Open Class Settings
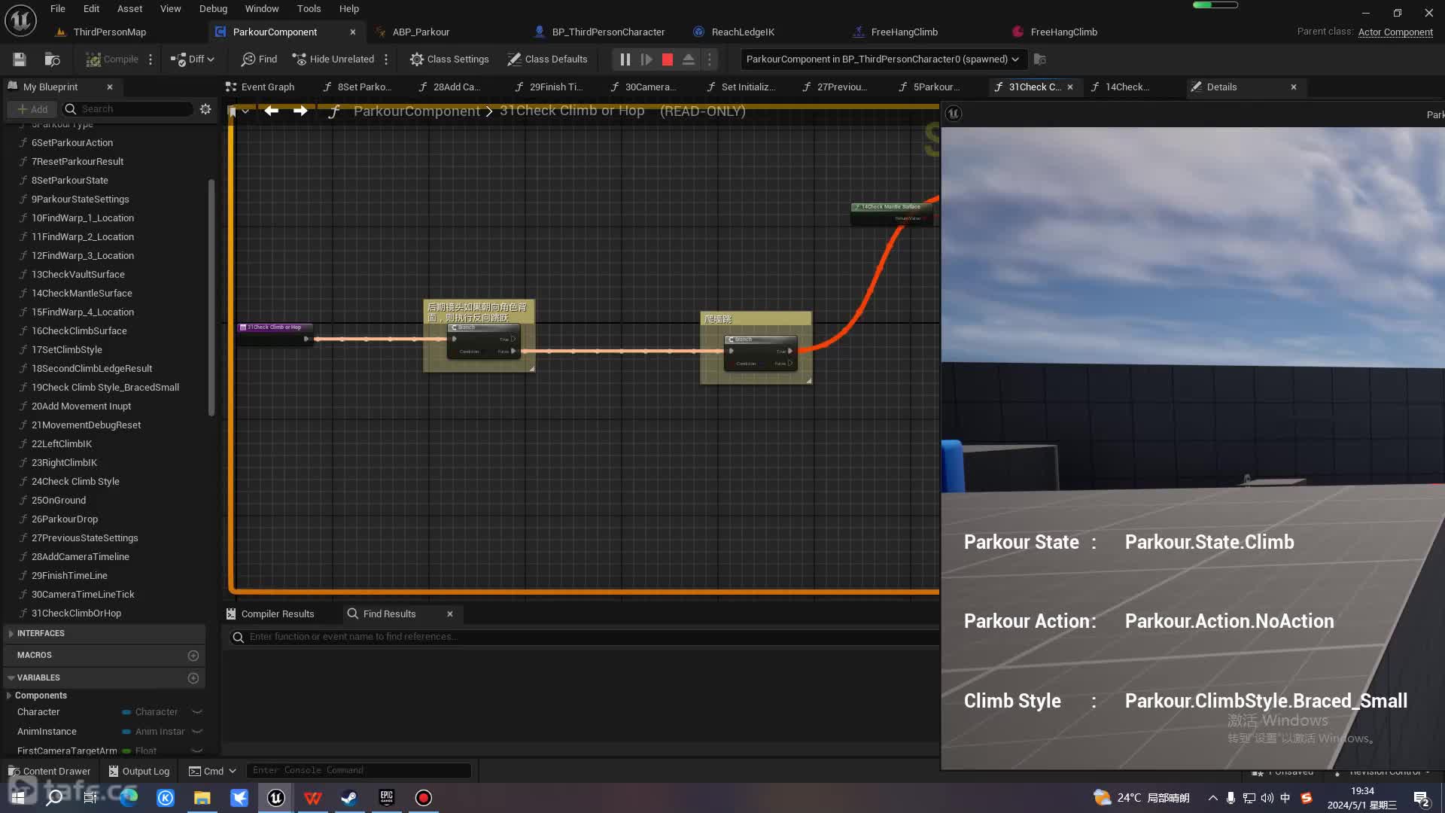 [x=449, y=59]
